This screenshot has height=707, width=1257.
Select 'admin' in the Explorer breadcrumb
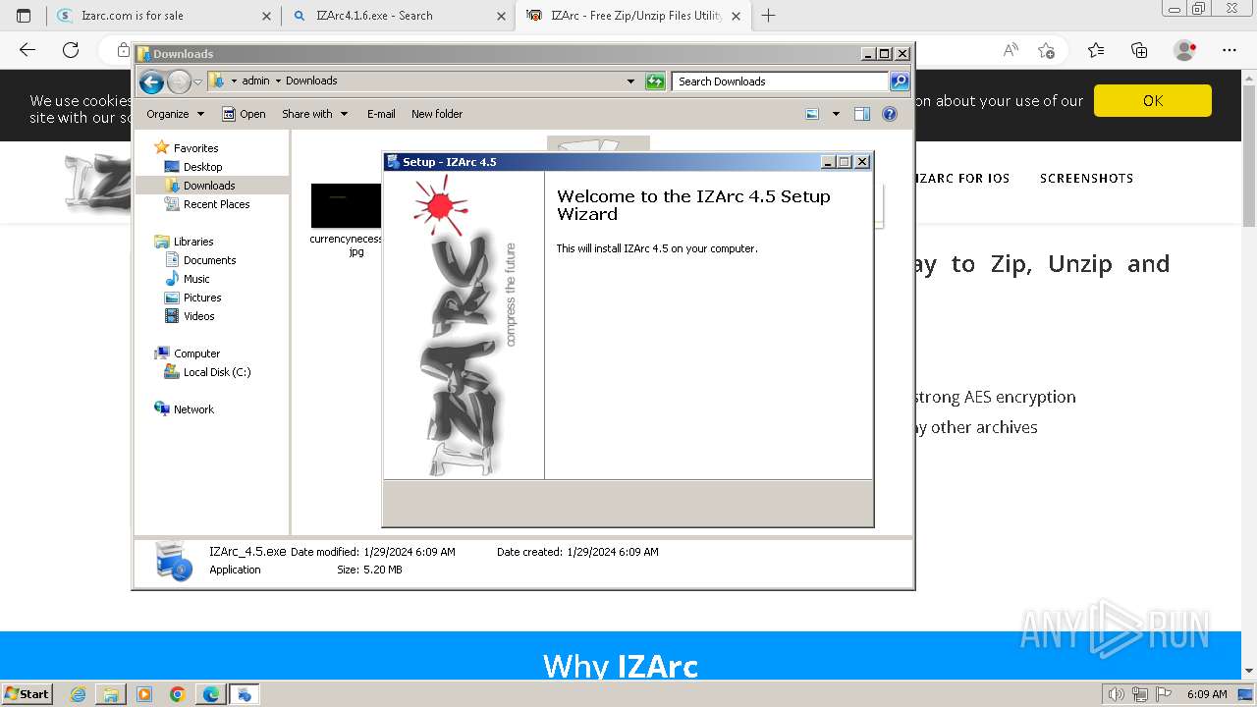pyautogui.click(x=255, y=81)
